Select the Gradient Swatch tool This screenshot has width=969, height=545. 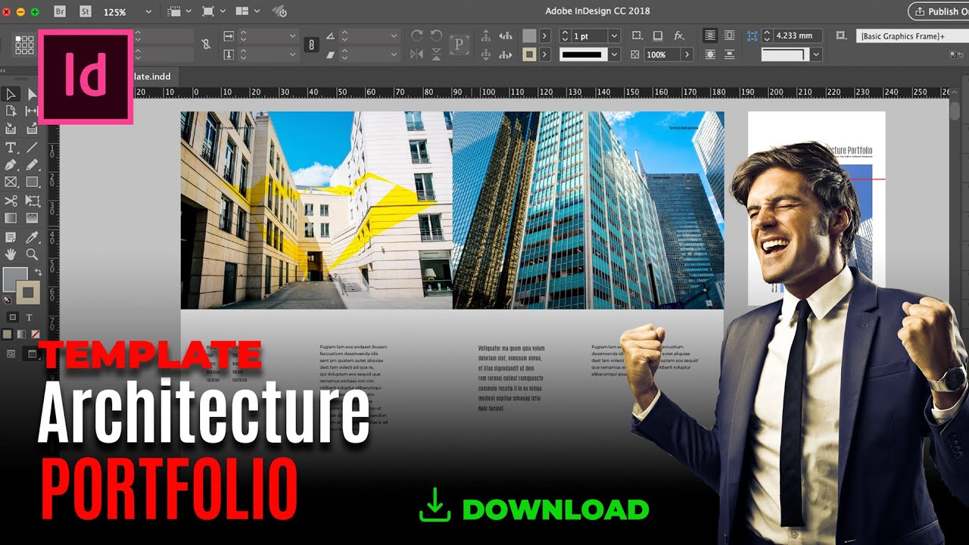coord(11,218)
